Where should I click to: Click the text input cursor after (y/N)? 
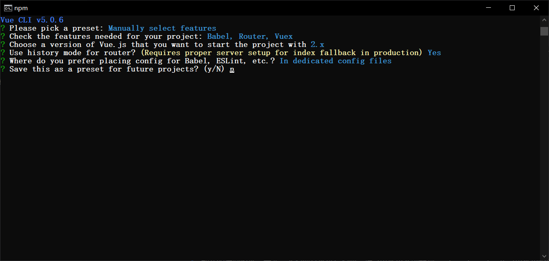click(231, 69)
